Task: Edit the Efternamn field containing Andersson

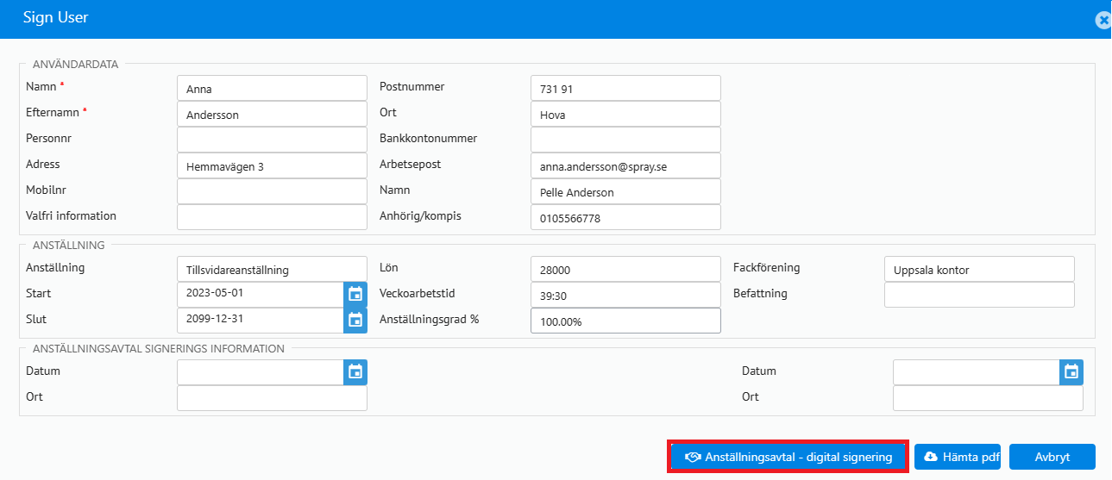Action: [272, 114]
